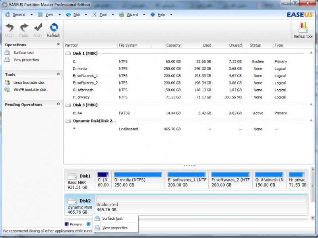Viewport: 318px width, 238px height.
Task: Click the Disk1 drive icon in disk map
Action: click(x=72, y=176)
